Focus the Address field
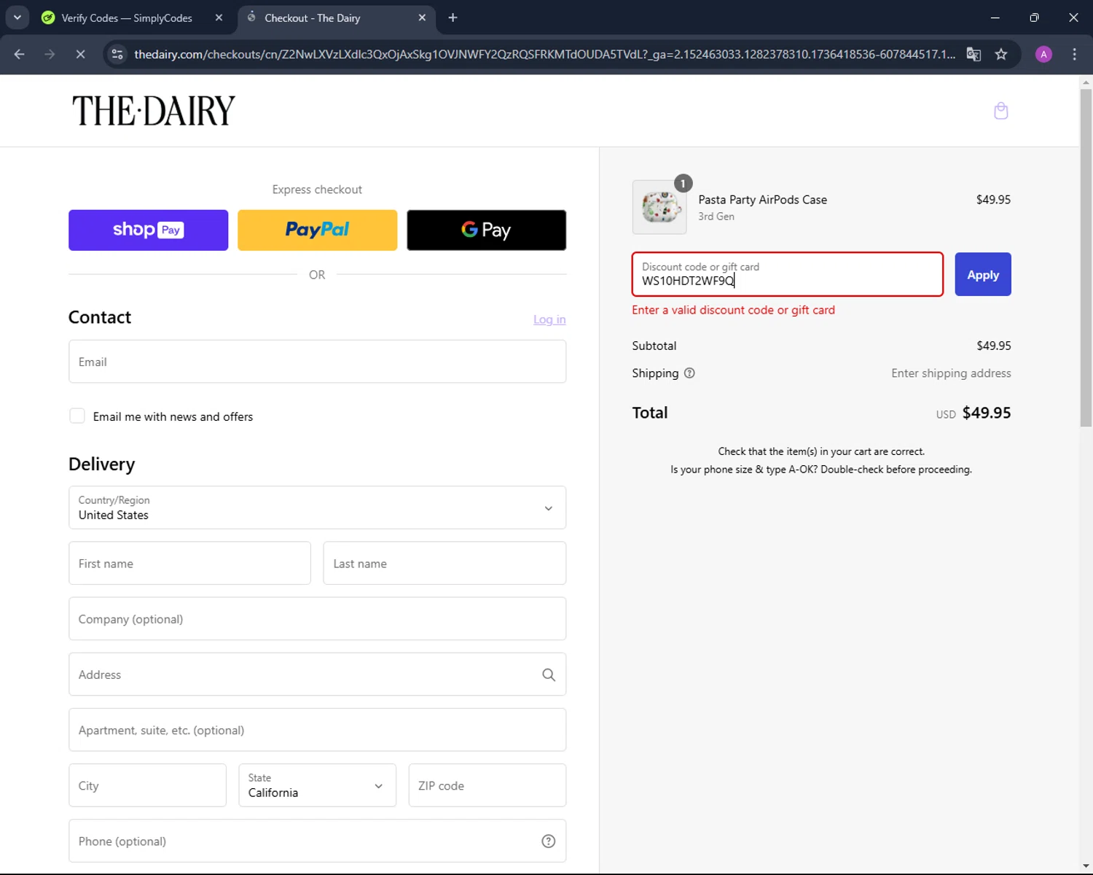Screen dimensions: 1093x875 click(x=317, y=674)
